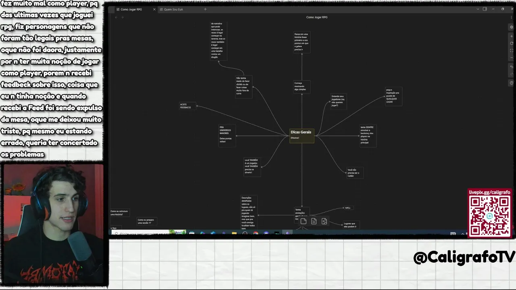Navigate forward with the right arrow

[x=123, y=17]
